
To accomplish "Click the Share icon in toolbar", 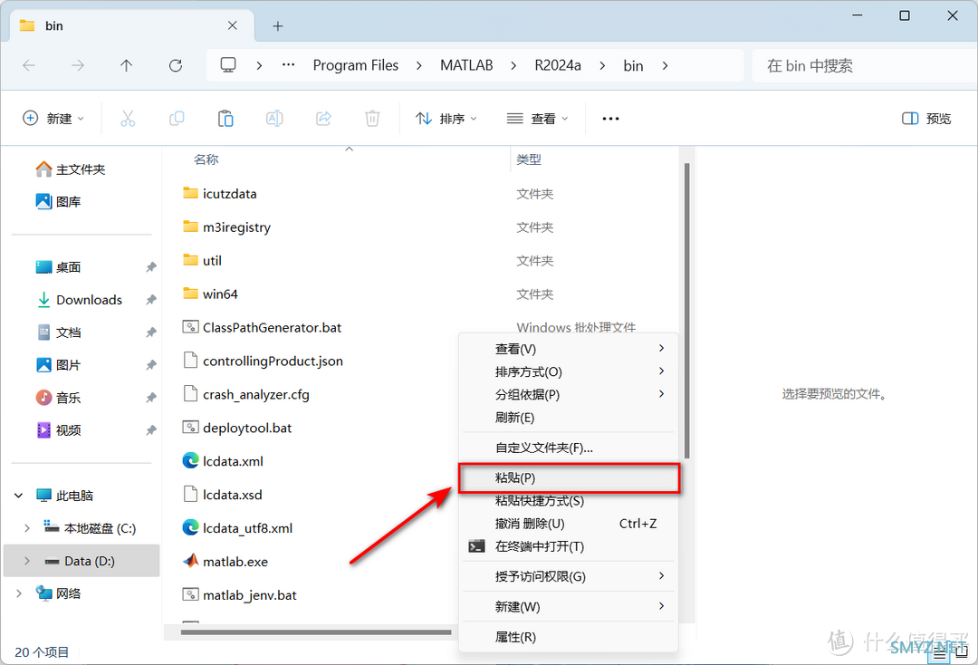I will 323,119.
